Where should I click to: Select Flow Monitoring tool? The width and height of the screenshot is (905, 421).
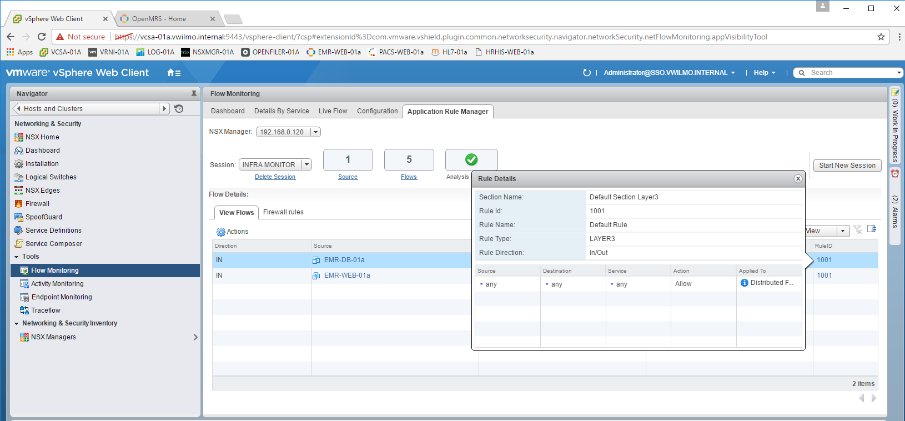105,270
